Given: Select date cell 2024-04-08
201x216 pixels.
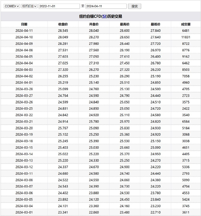Looking at the screenshot, I should pyautogui.click(x=24, y=50).
